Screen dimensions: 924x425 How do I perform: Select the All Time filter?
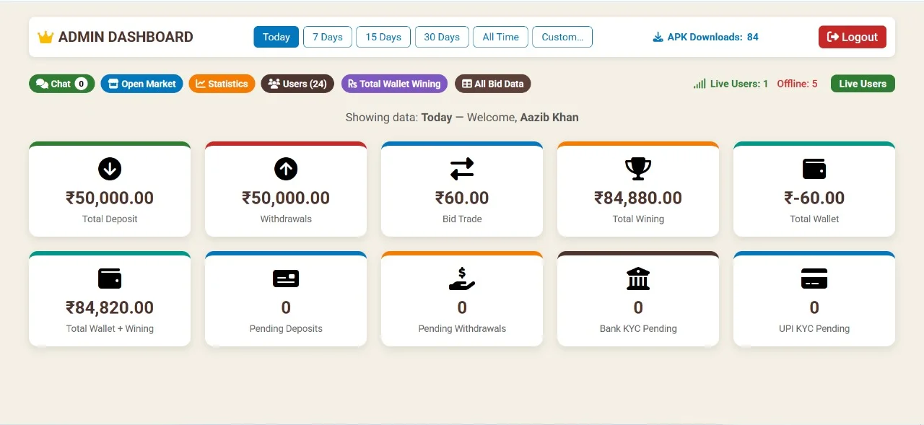point(501,37)
